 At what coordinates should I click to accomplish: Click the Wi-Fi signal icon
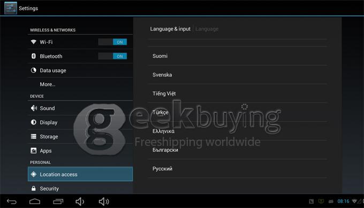[33, 42]
